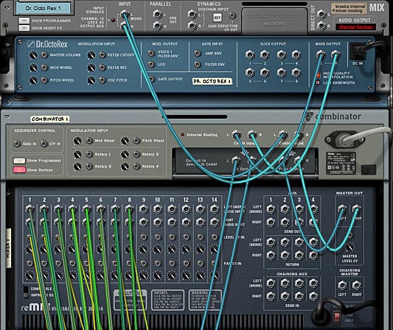393x330 pixels.
Task: Click the MIXER 1 tape label
Action: coord(9,248)
